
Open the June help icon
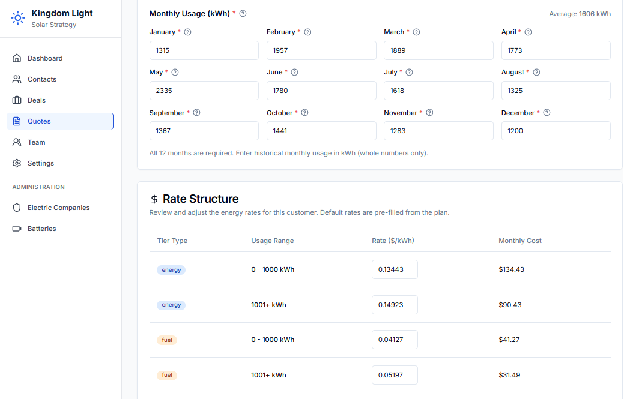pos(294,73)
